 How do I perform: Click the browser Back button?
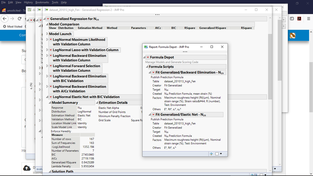pos(5,18)
